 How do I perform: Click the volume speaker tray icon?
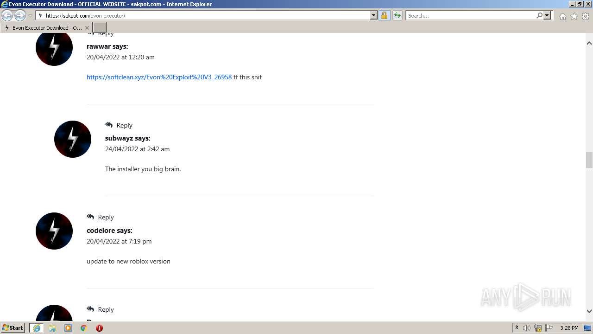click(x=527, y=328)
